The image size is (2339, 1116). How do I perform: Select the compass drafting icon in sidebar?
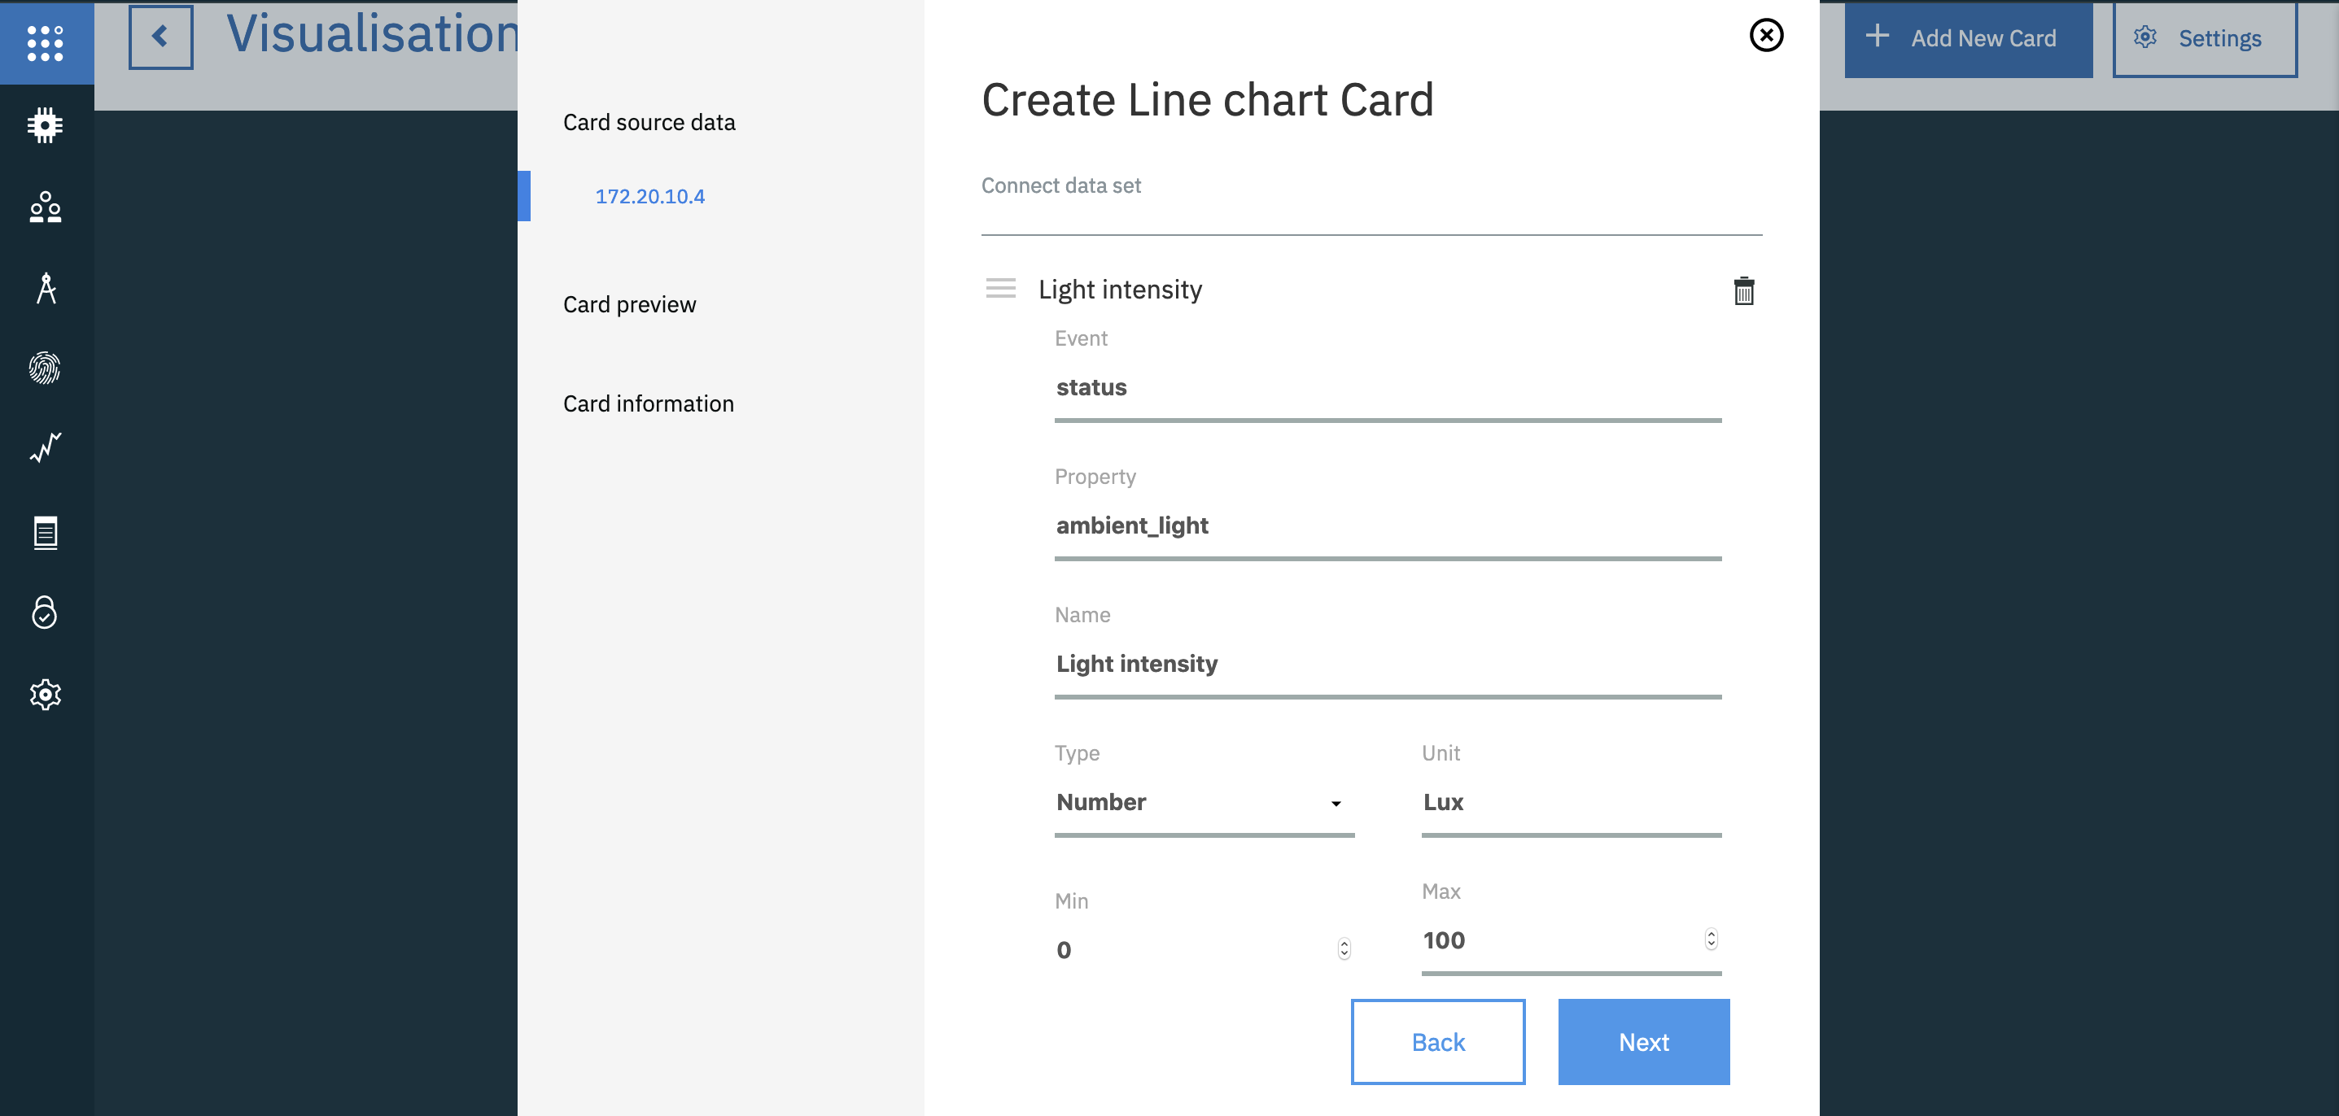(x=46, y=288)
